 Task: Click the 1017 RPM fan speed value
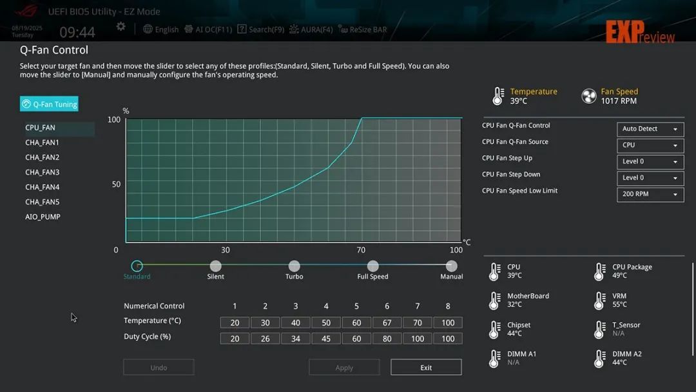(619, 101)
